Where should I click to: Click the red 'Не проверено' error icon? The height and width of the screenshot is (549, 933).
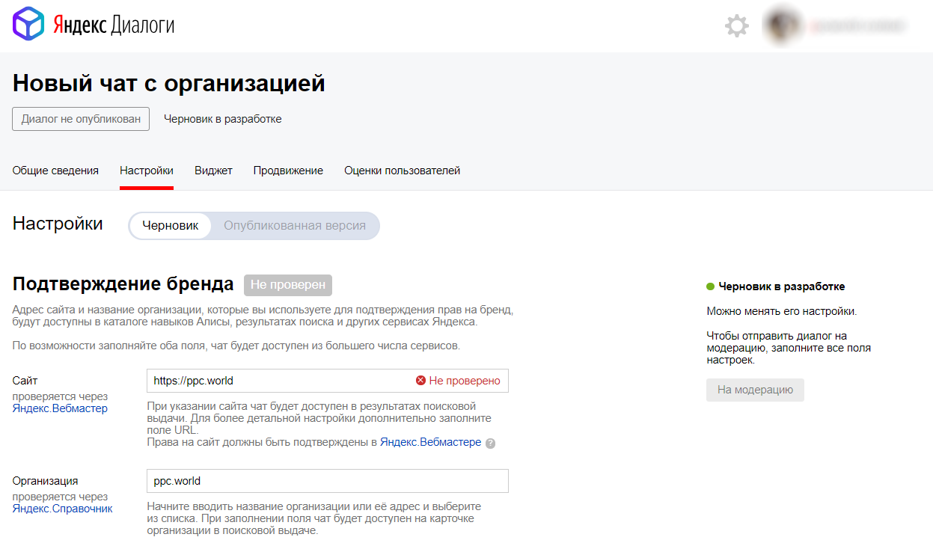[420, 381]
